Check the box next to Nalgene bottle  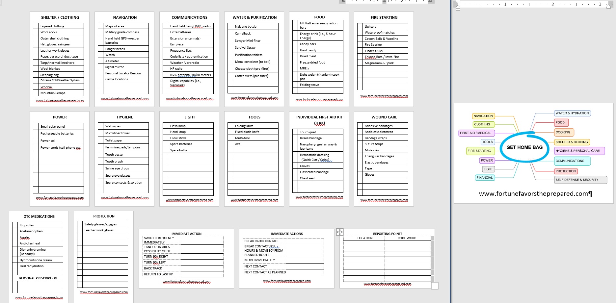pyautogui.click(x=230, y=26)
